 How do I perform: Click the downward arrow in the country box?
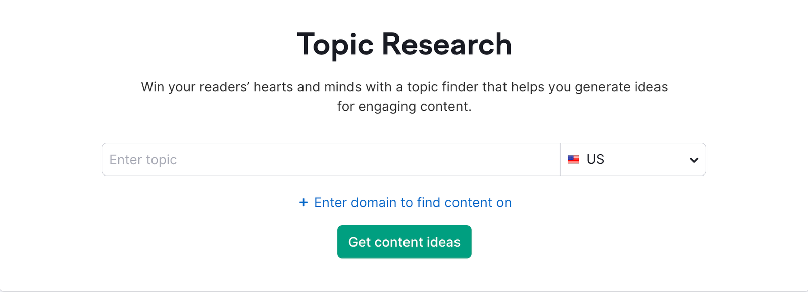(694, 159)
